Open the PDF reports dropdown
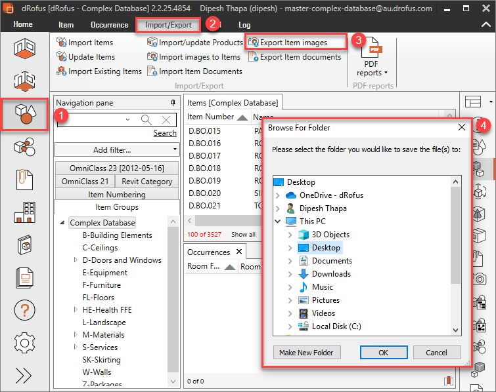Viewport: 496px width, 392px height. [371, 57]
